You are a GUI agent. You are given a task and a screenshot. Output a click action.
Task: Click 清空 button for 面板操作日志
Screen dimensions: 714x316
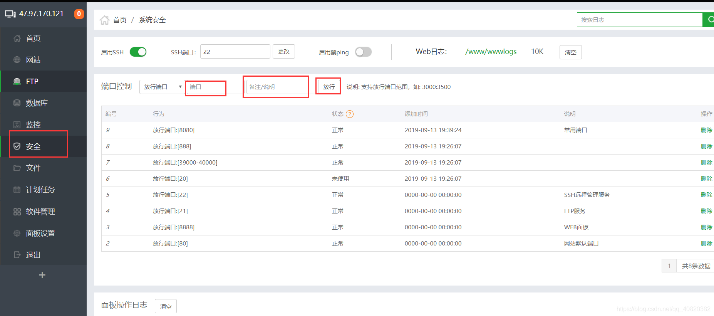pyautogui.click(x=166, y=306)
